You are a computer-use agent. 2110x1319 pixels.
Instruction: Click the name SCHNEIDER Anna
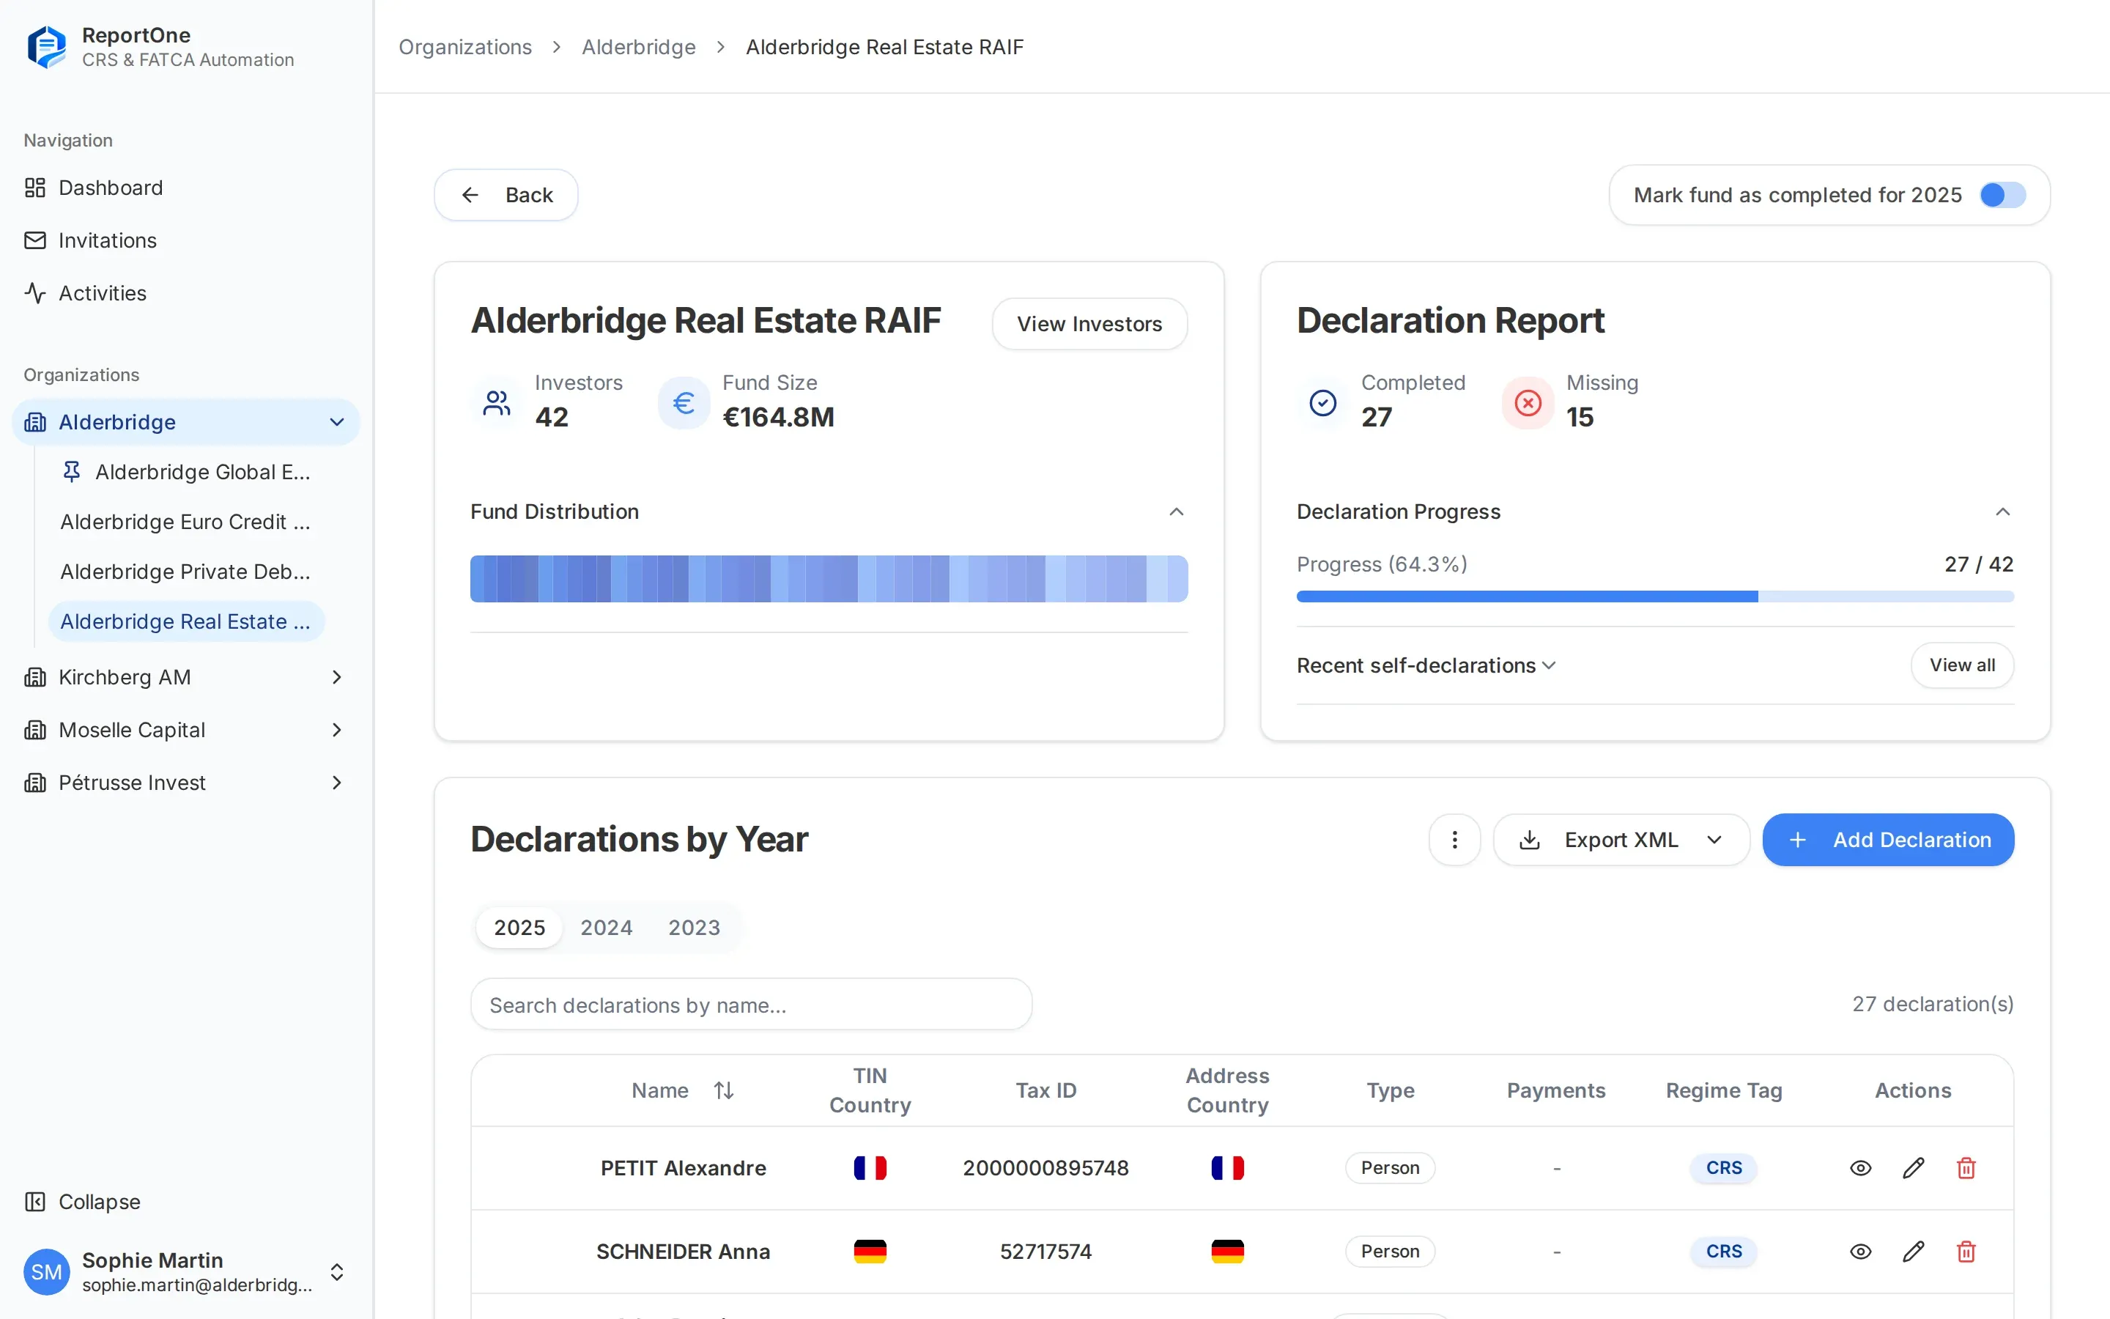click(683, 1252)
